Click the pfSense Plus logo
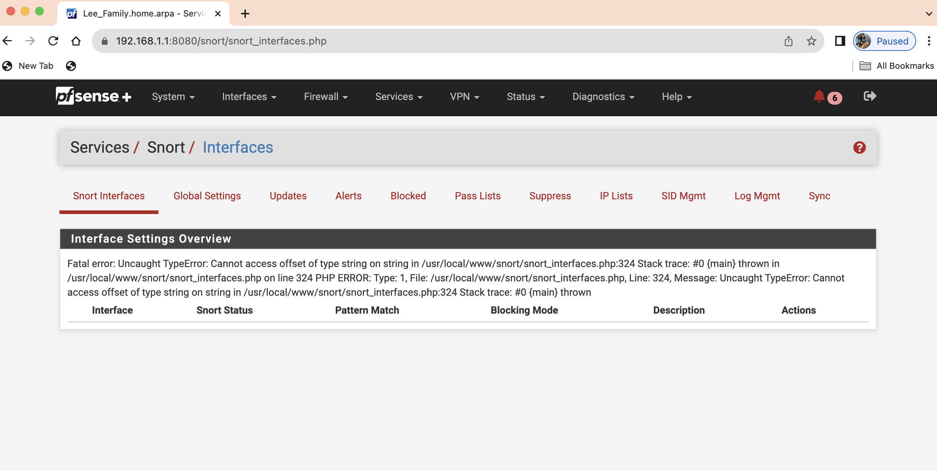 (94, 96)
